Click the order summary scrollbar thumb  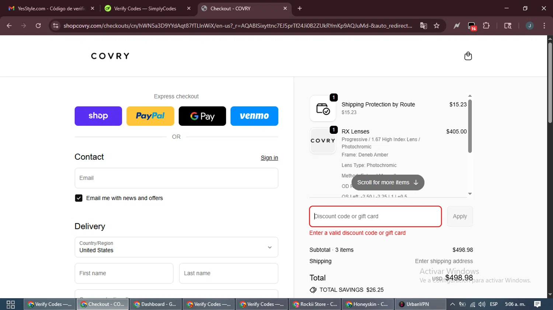[470, 126]
